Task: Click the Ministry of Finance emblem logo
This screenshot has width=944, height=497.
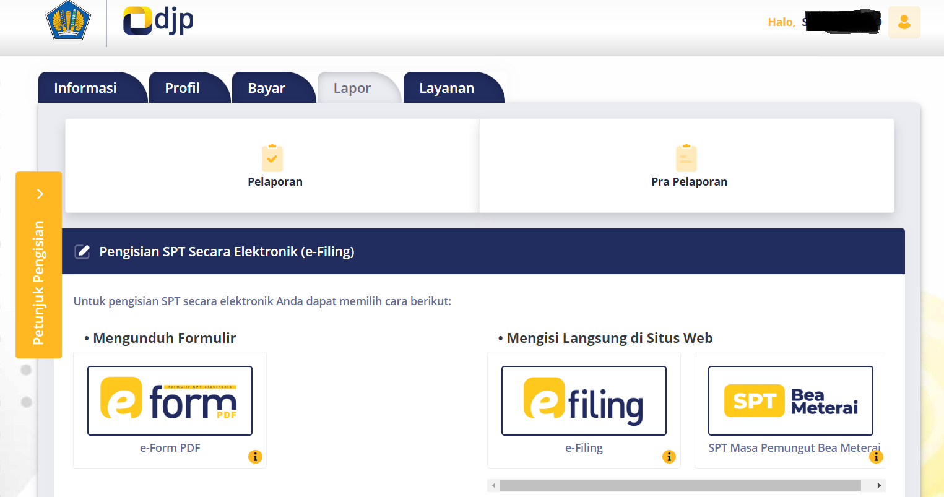Action: click(68, 20)
